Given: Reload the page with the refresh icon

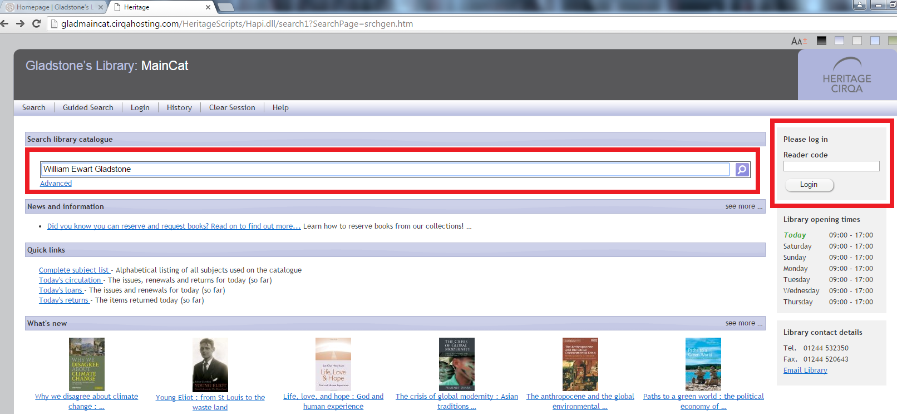Looking at the screenshot, I should pyautogui.click(x=37, y=23).
